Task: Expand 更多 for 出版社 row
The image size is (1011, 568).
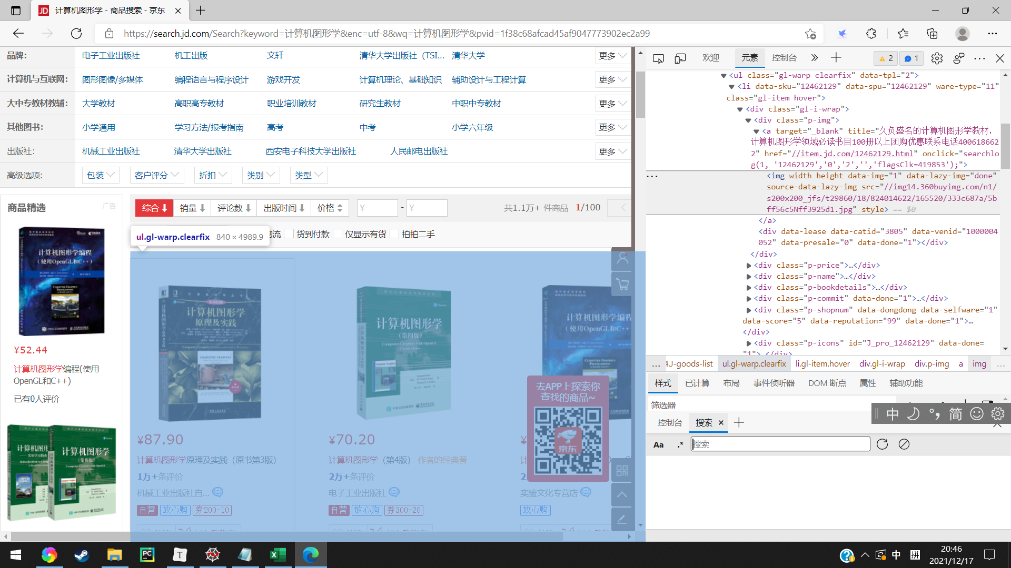Action: tap(612, 151)
